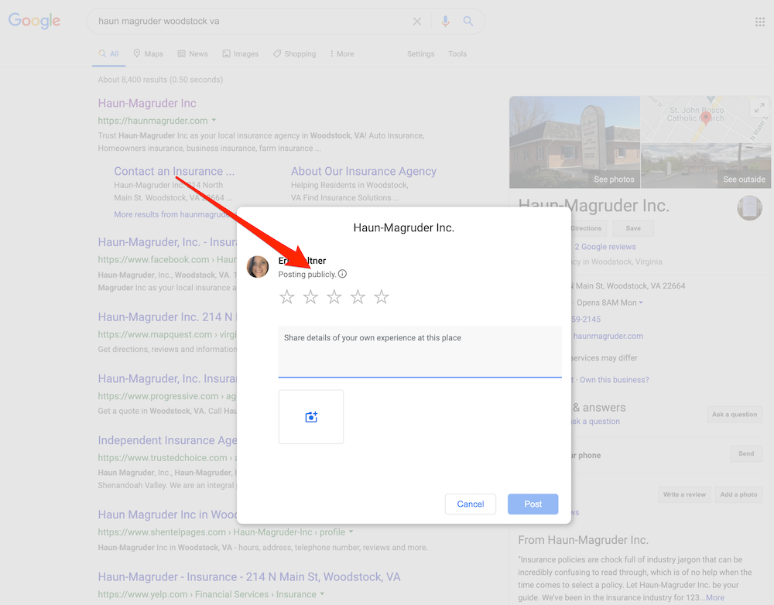Click the Own this business link
Viewport: 774px width, 605px height.
point(614,380)
